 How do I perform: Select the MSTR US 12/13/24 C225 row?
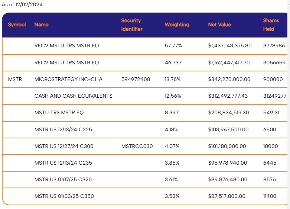(145, 129)
